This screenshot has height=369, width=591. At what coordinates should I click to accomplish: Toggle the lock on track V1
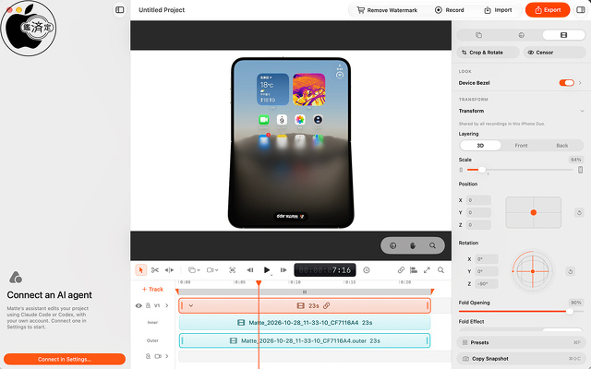click(x=148, y=305)
